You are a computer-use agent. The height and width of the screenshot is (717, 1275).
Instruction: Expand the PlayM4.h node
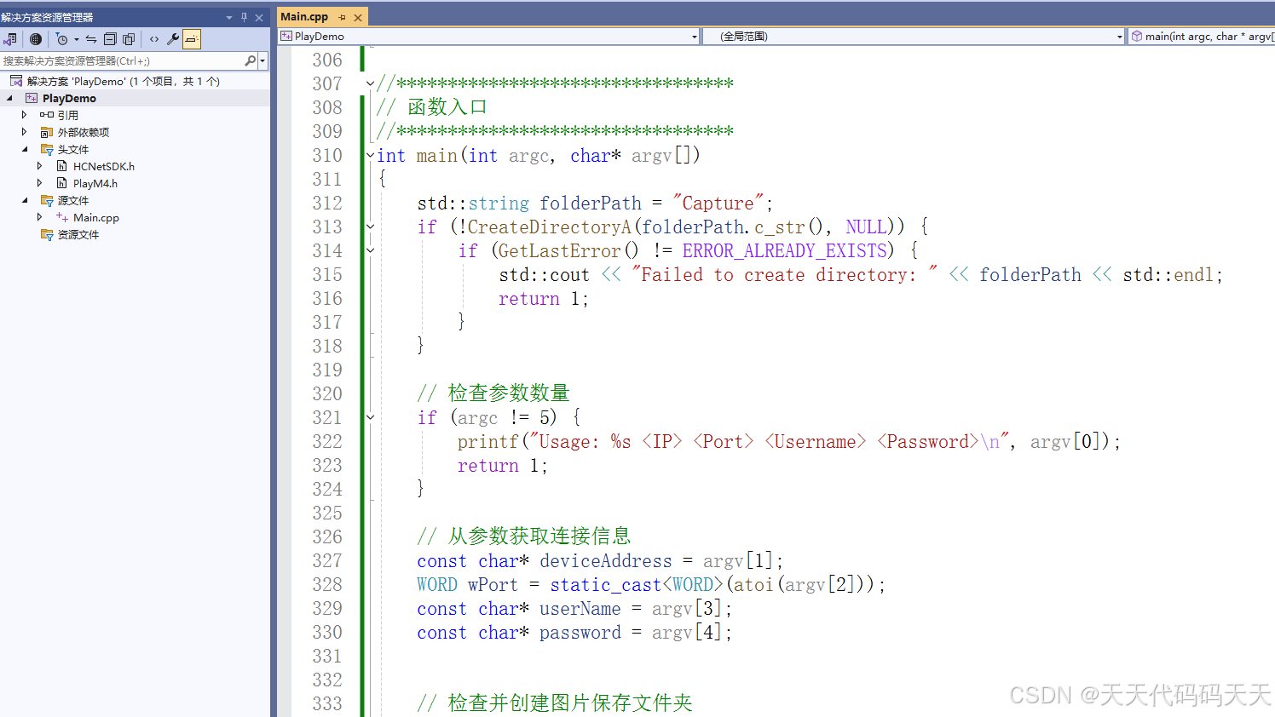40,183
